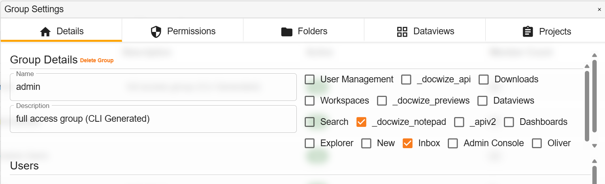Check the Downloads checkbox
Screen dimensions: 605x184
pyautogui.click(x=484, y=80)
